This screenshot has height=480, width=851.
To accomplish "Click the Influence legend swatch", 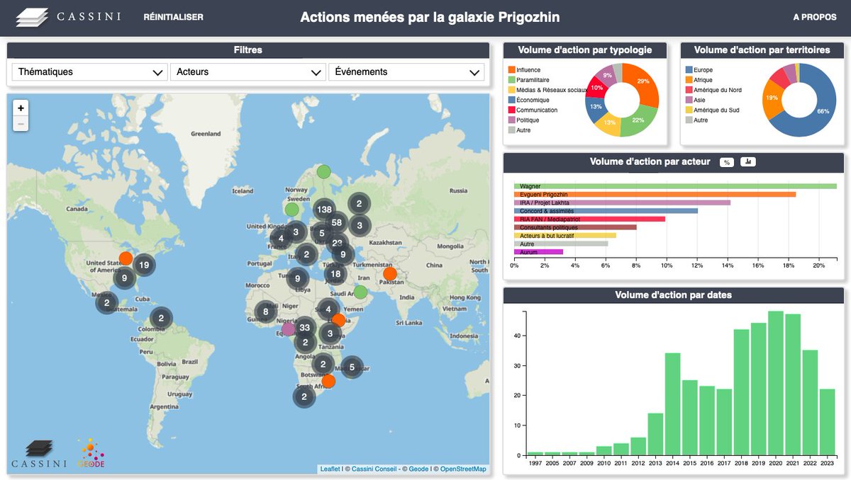I will click(x=511, y=70).
